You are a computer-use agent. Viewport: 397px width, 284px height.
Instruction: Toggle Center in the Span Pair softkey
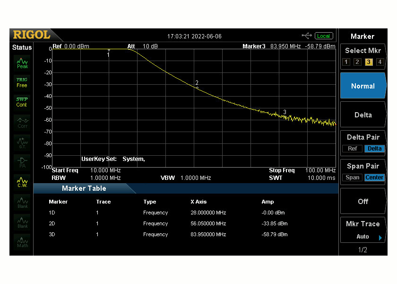(x=374, y=177)
